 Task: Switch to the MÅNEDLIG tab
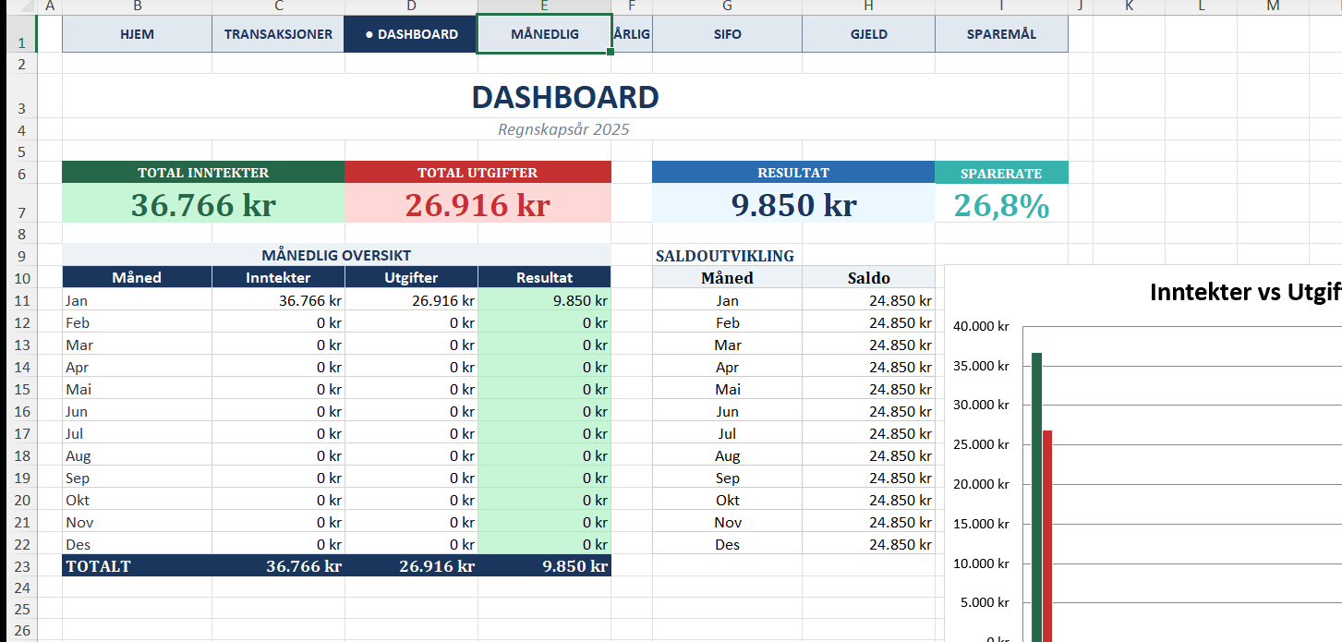click(x=544, y=34)
